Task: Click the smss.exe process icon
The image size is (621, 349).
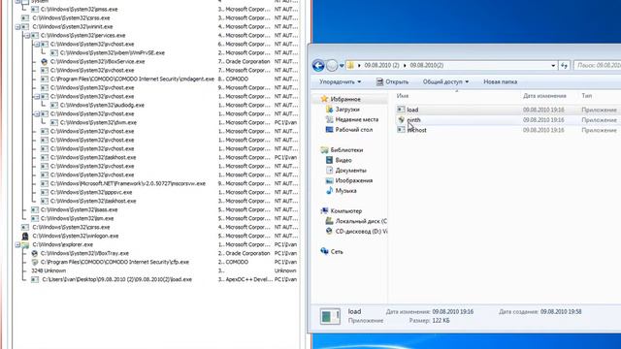Action: 35,9
